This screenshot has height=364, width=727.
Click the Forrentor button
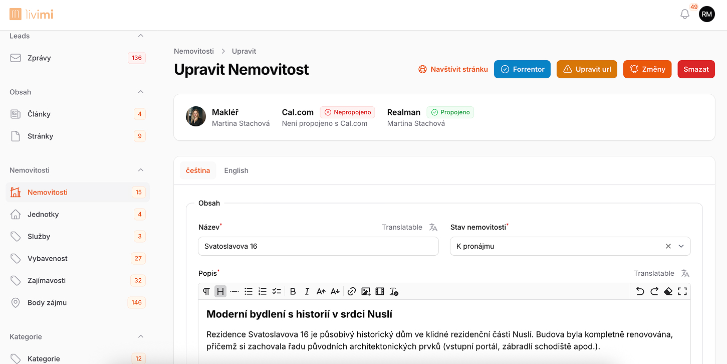pyautogui.click(x=522, y=69)
